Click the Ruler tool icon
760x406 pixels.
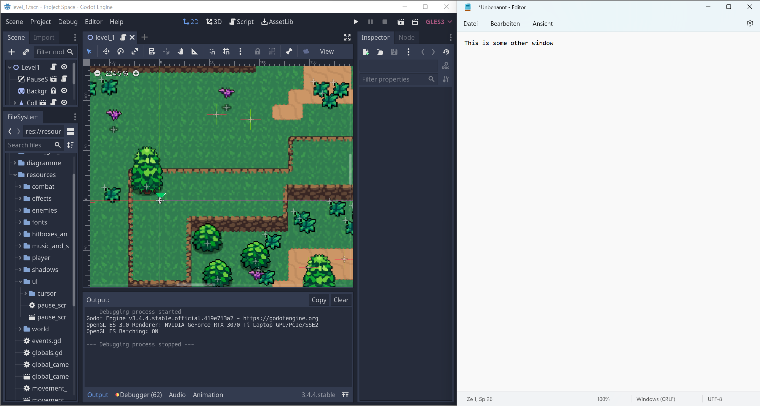pos(194,51)
